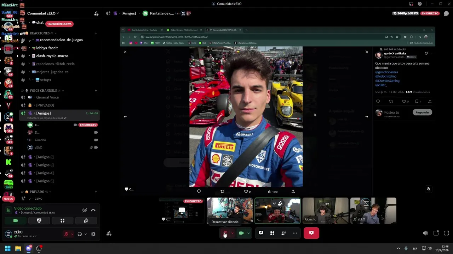Create channel in VOICE CHANNELS category
Screen dimensions: 453x254
tap(96, 91)
